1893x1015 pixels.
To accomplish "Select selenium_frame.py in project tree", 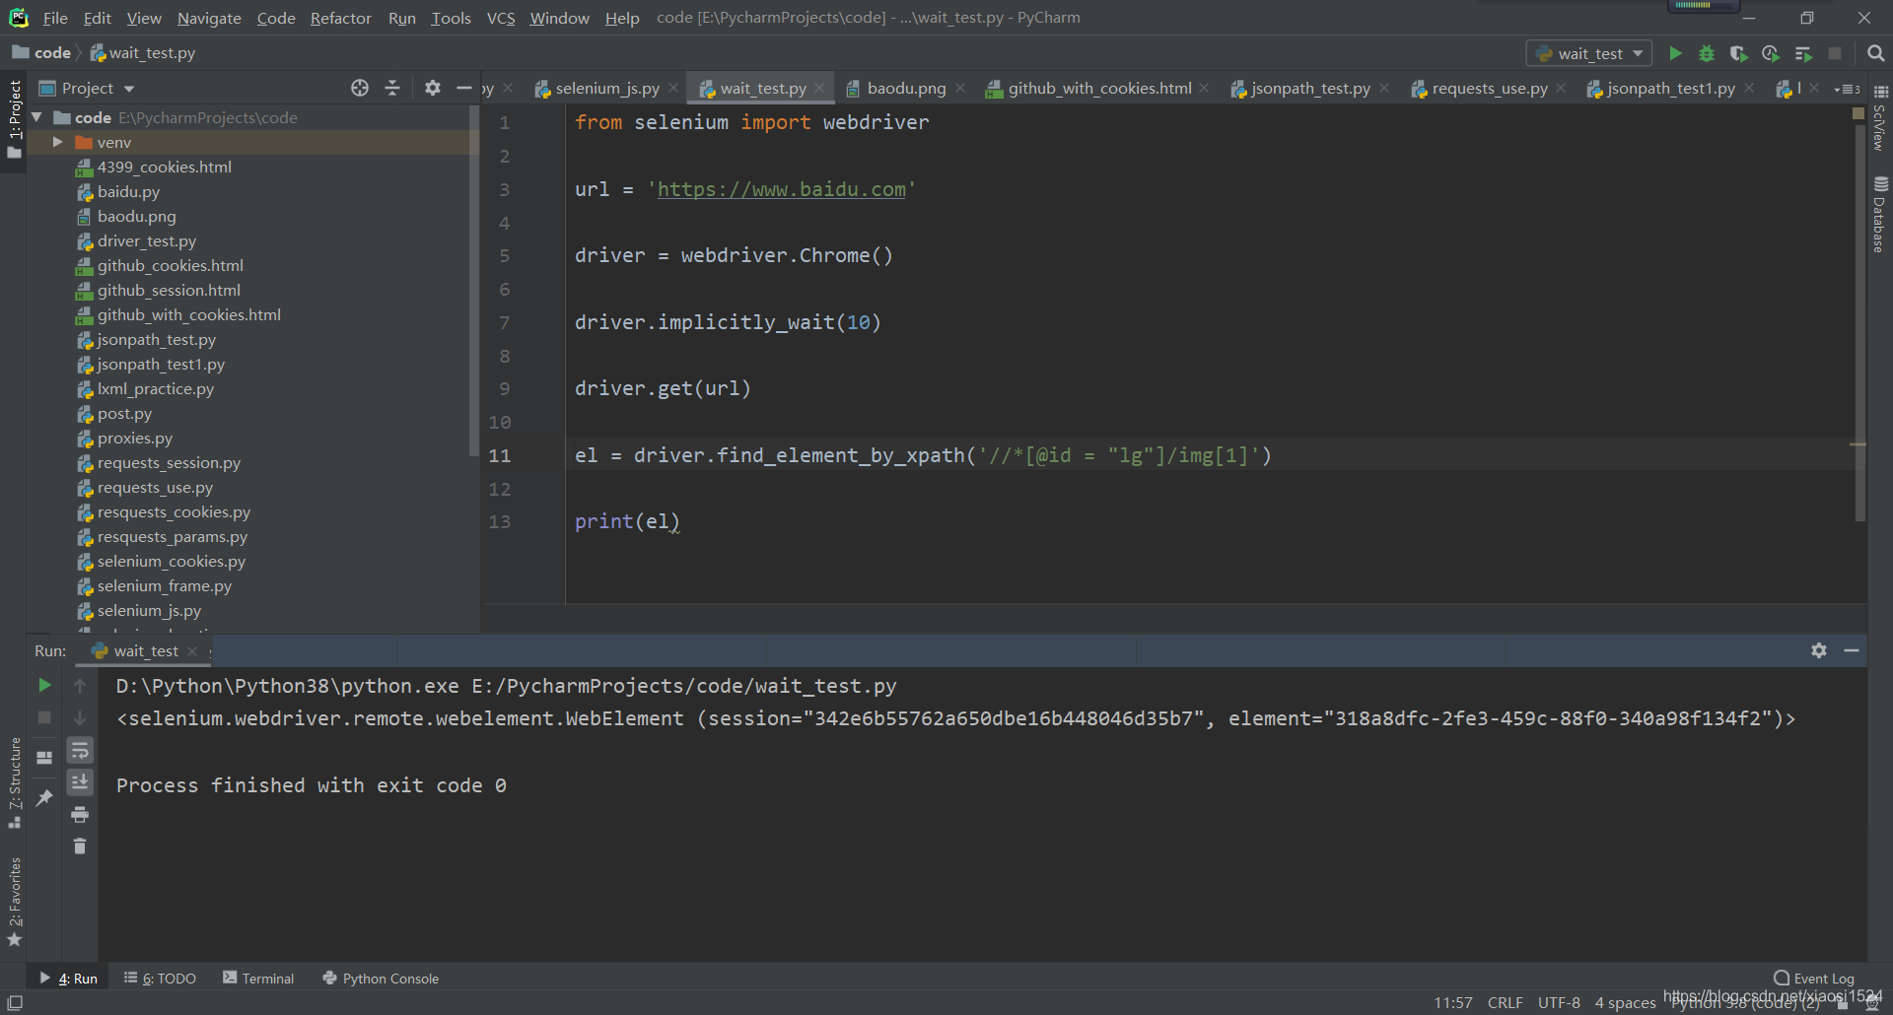I will [165, 585].
